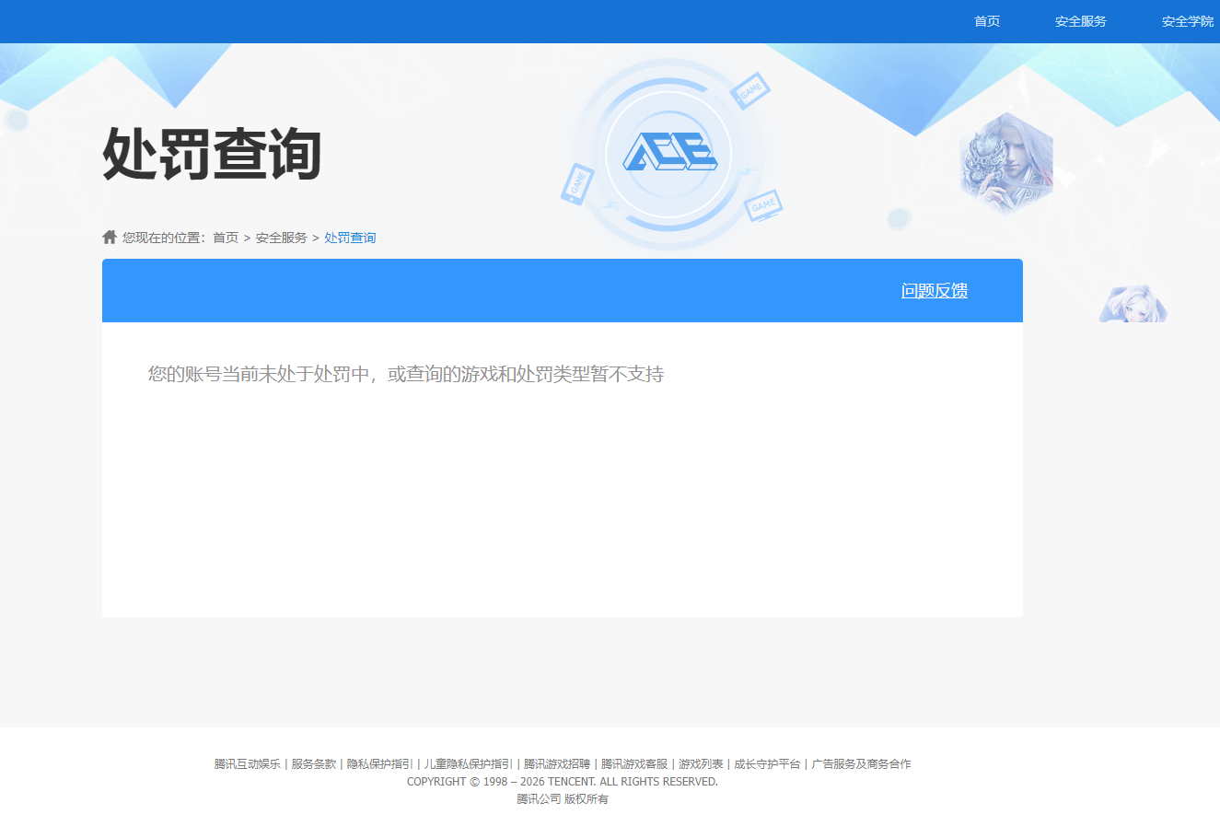Click the home icon in the breadcrumb

coord(108,237)
